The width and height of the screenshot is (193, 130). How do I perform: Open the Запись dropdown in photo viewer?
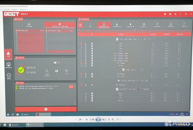point(15,9)
